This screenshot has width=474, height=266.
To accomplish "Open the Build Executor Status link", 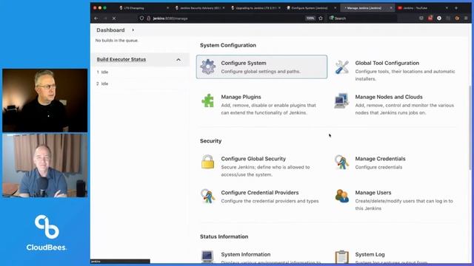I will [121, 59].
